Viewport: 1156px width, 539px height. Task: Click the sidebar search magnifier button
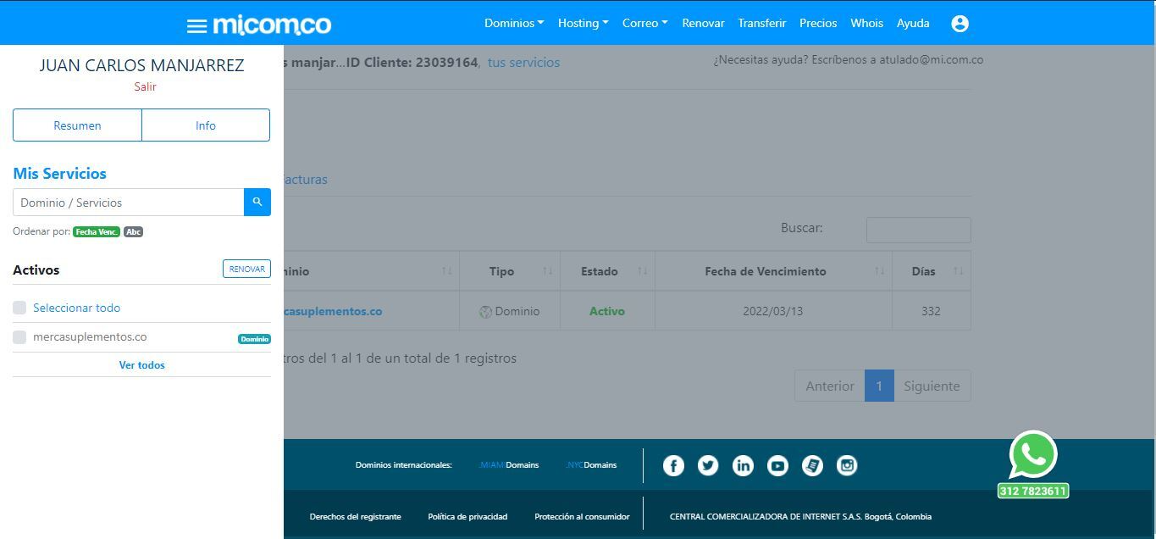tap(257, 202)
